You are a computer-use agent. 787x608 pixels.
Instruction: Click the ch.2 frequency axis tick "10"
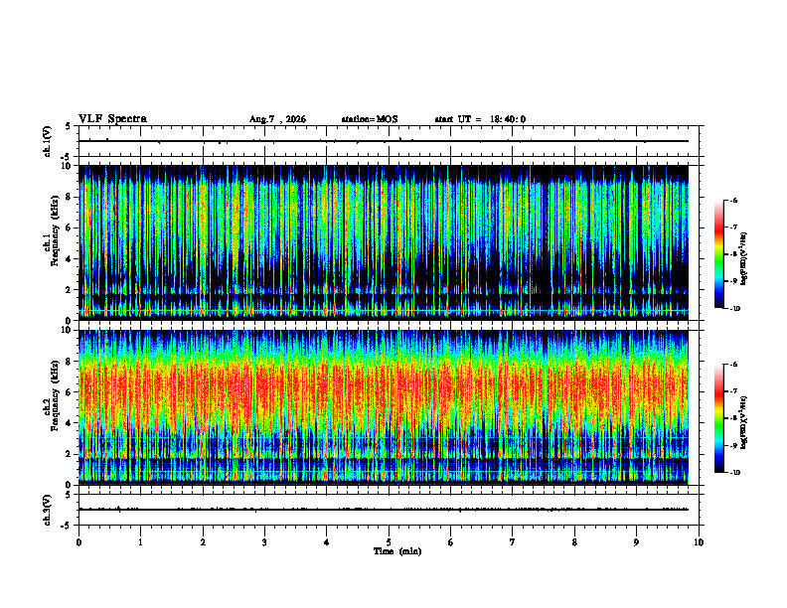(68, 330)
